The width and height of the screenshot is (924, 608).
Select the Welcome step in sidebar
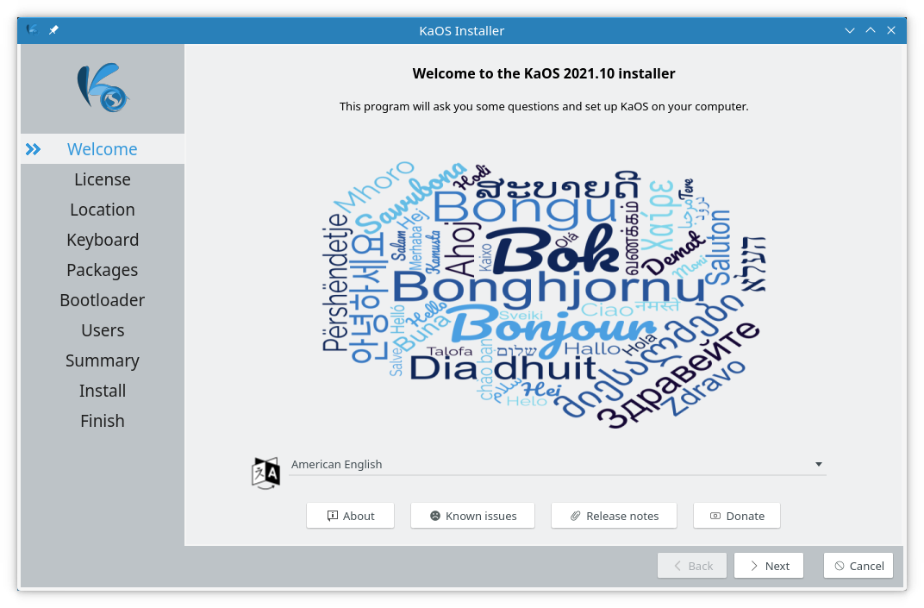point(103,149)
